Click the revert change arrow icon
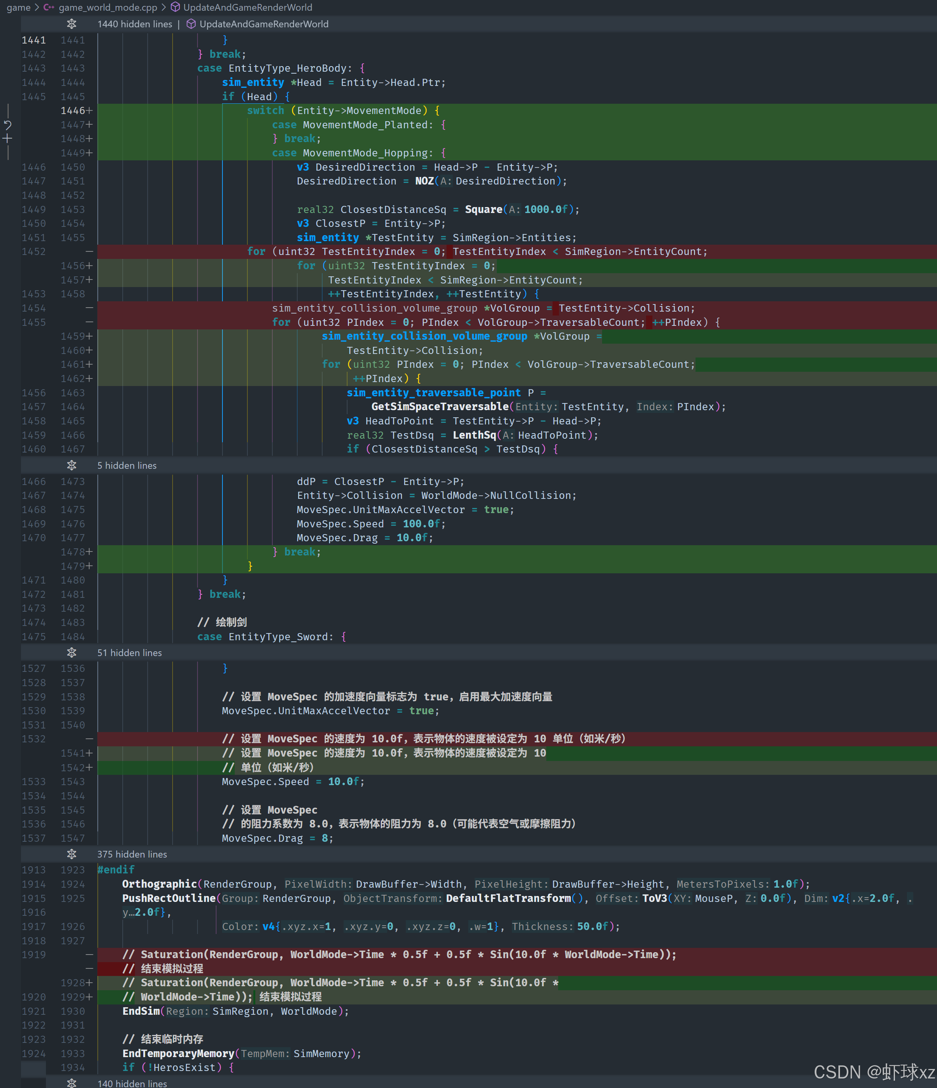This screenshot has height=1088, width=937. [8, 125]
